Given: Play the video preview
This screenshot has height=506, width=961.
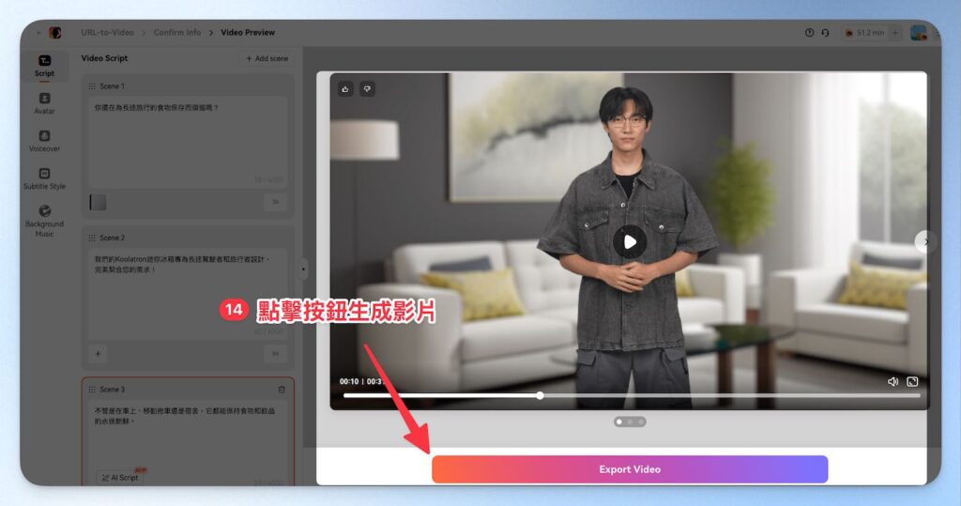Looking at the screenshot, I should click(630, 242).
